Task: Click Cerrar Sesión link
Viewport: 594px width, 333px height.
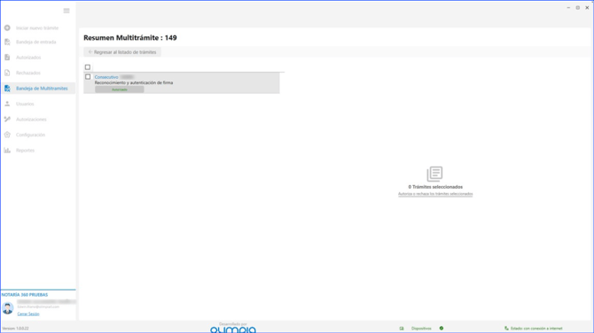Action: (28, 314)
